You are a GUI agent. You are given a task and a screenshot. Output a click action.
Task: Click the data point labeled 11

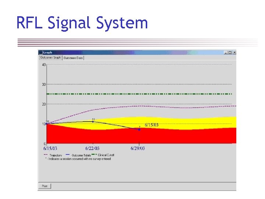pos(93,122)
